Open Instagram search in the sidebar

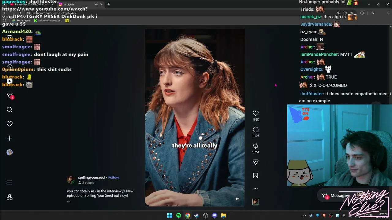tap(9, 110)
